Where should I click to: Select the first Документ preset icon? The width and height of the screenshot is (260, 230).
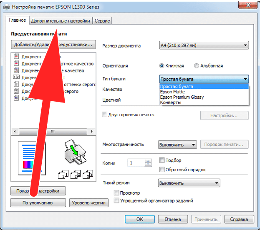[16, 56]
